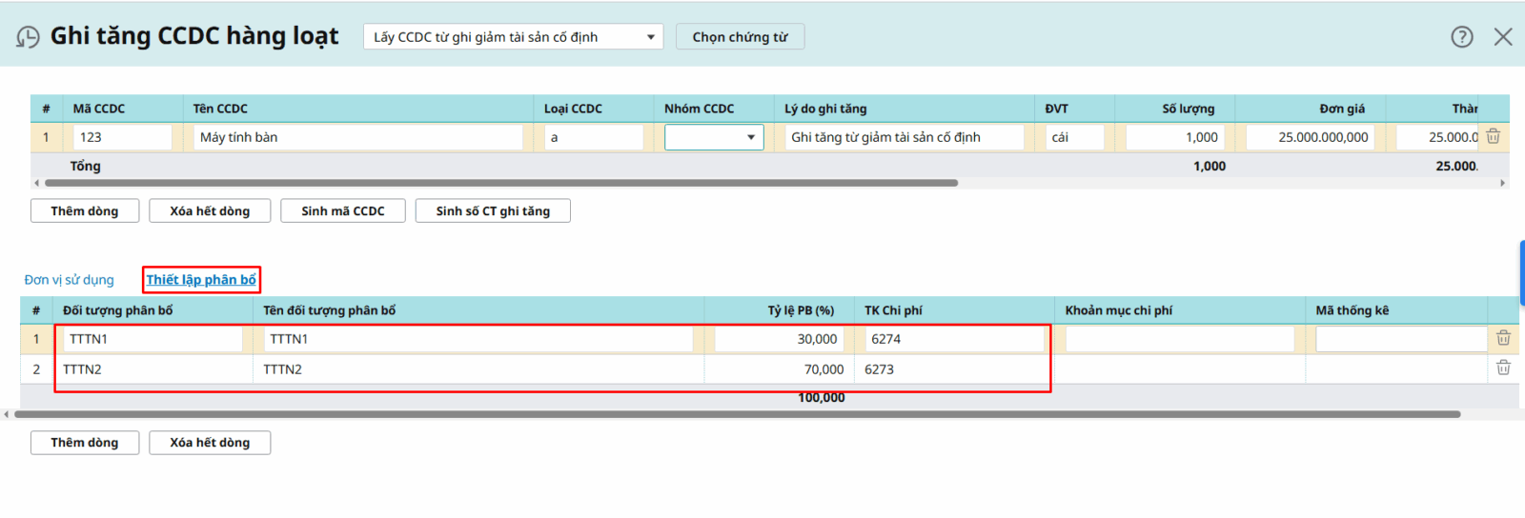Click Sinh số CT ghi tăng button
The image size is (1525, 518).
click(x=493, y=211)
